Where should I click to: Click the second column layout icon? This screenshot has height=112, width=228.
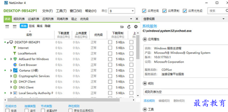pyautogui.click(x=15, y=27)
